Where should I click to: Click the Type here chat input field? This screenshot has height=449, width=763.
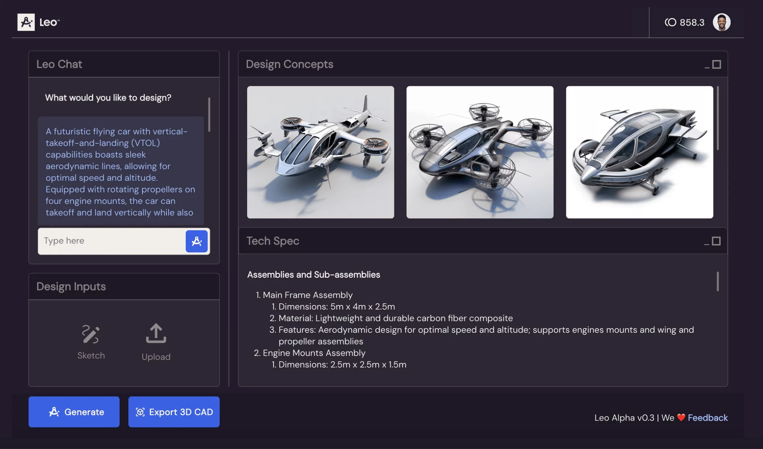(109, 241)
